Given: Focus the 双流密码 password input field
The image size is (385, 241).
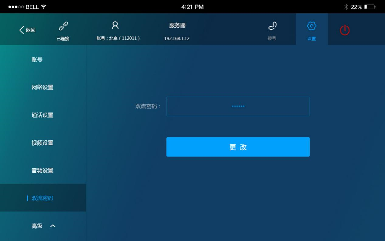Looking at the screenshot, I should 238,106.
